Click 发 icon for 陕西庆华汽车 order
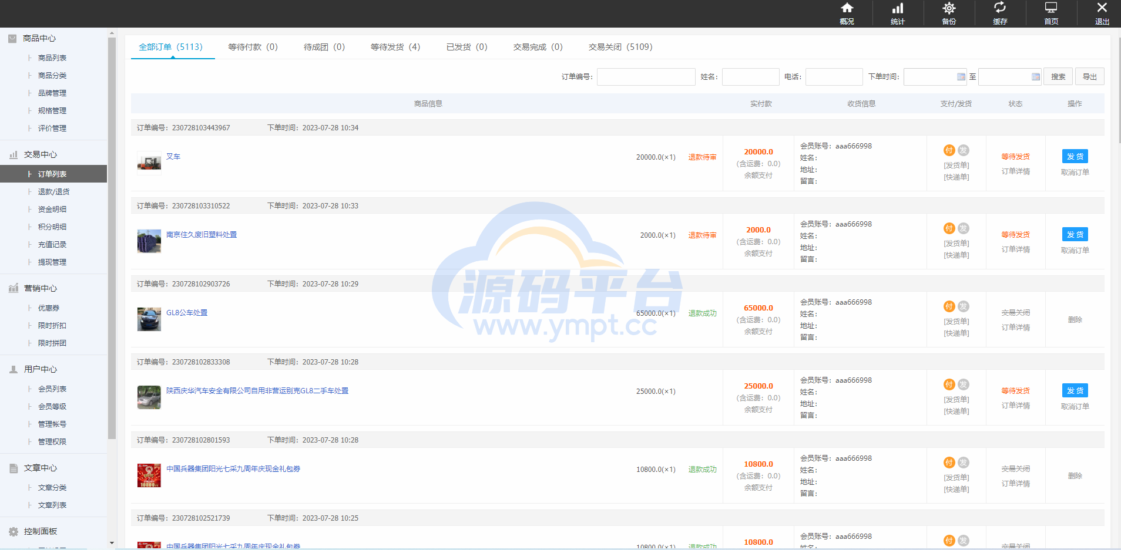 [963, 384]
